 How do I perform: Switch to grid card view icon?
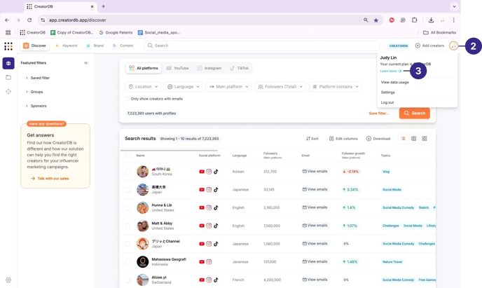click(x=425, y=139)
